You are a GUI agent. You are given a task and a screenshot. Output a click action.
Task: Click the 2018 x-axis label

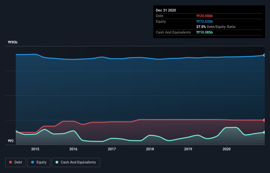tap(150, 149)
